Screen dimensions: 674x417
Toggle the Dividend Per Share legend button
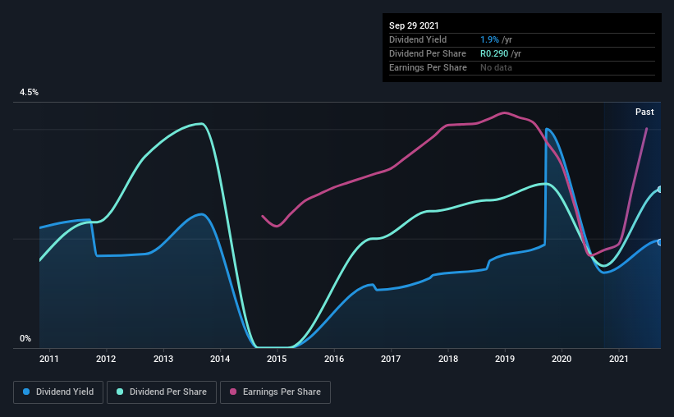[162, 392]
